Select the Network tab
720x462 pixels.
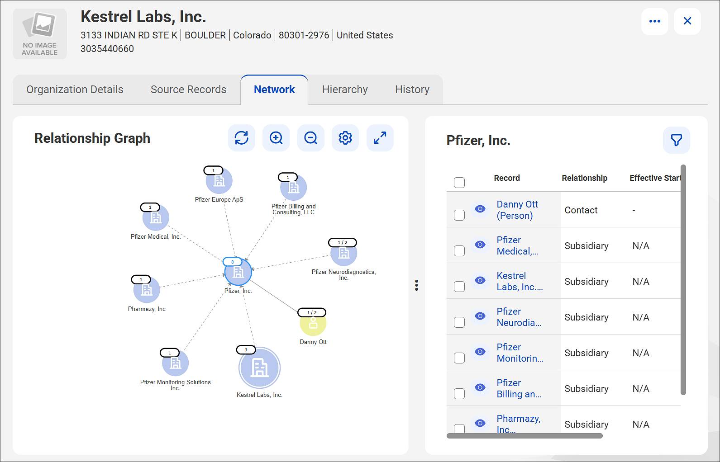[x=274, y=90]
